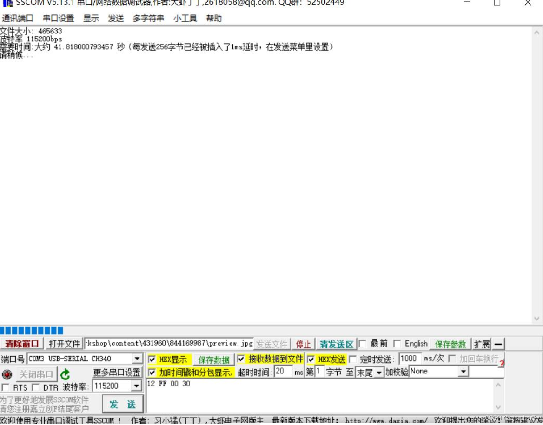The image size is (543, 425).
Task: Click the 保存参数 button
Action: point(450,344)
